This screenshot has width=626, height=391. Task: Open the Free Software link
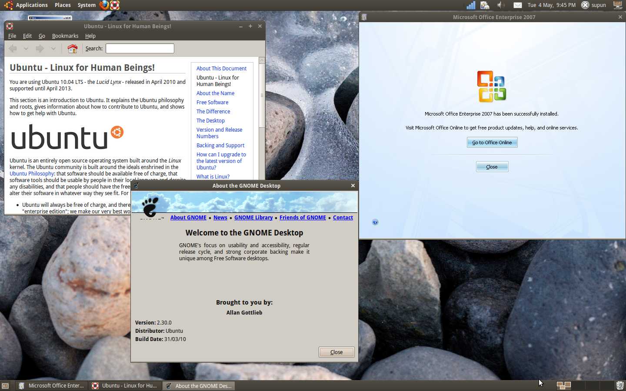click(x=212, y=103)
